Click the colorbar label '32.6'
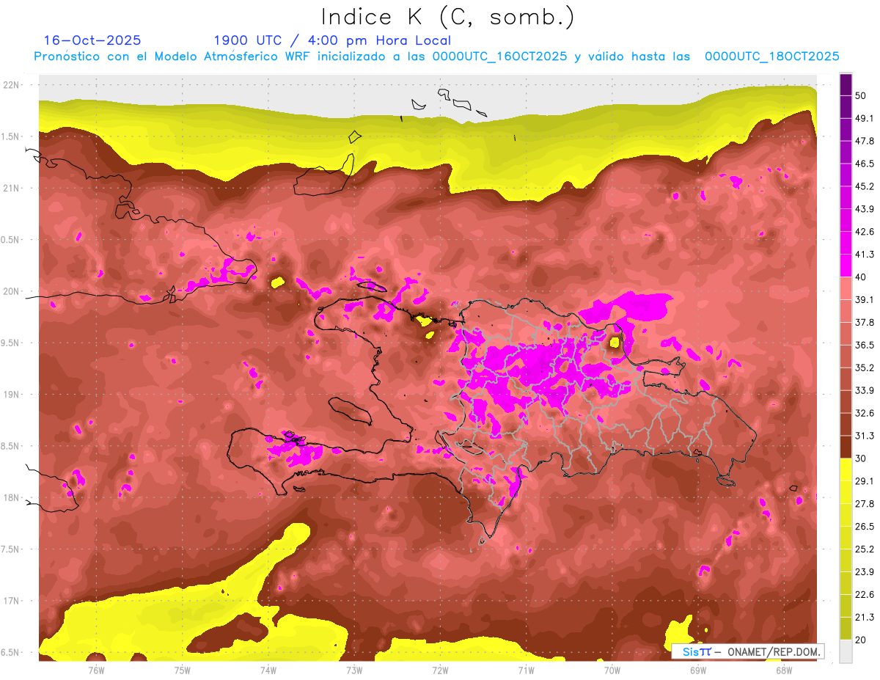 click(865, 413)
